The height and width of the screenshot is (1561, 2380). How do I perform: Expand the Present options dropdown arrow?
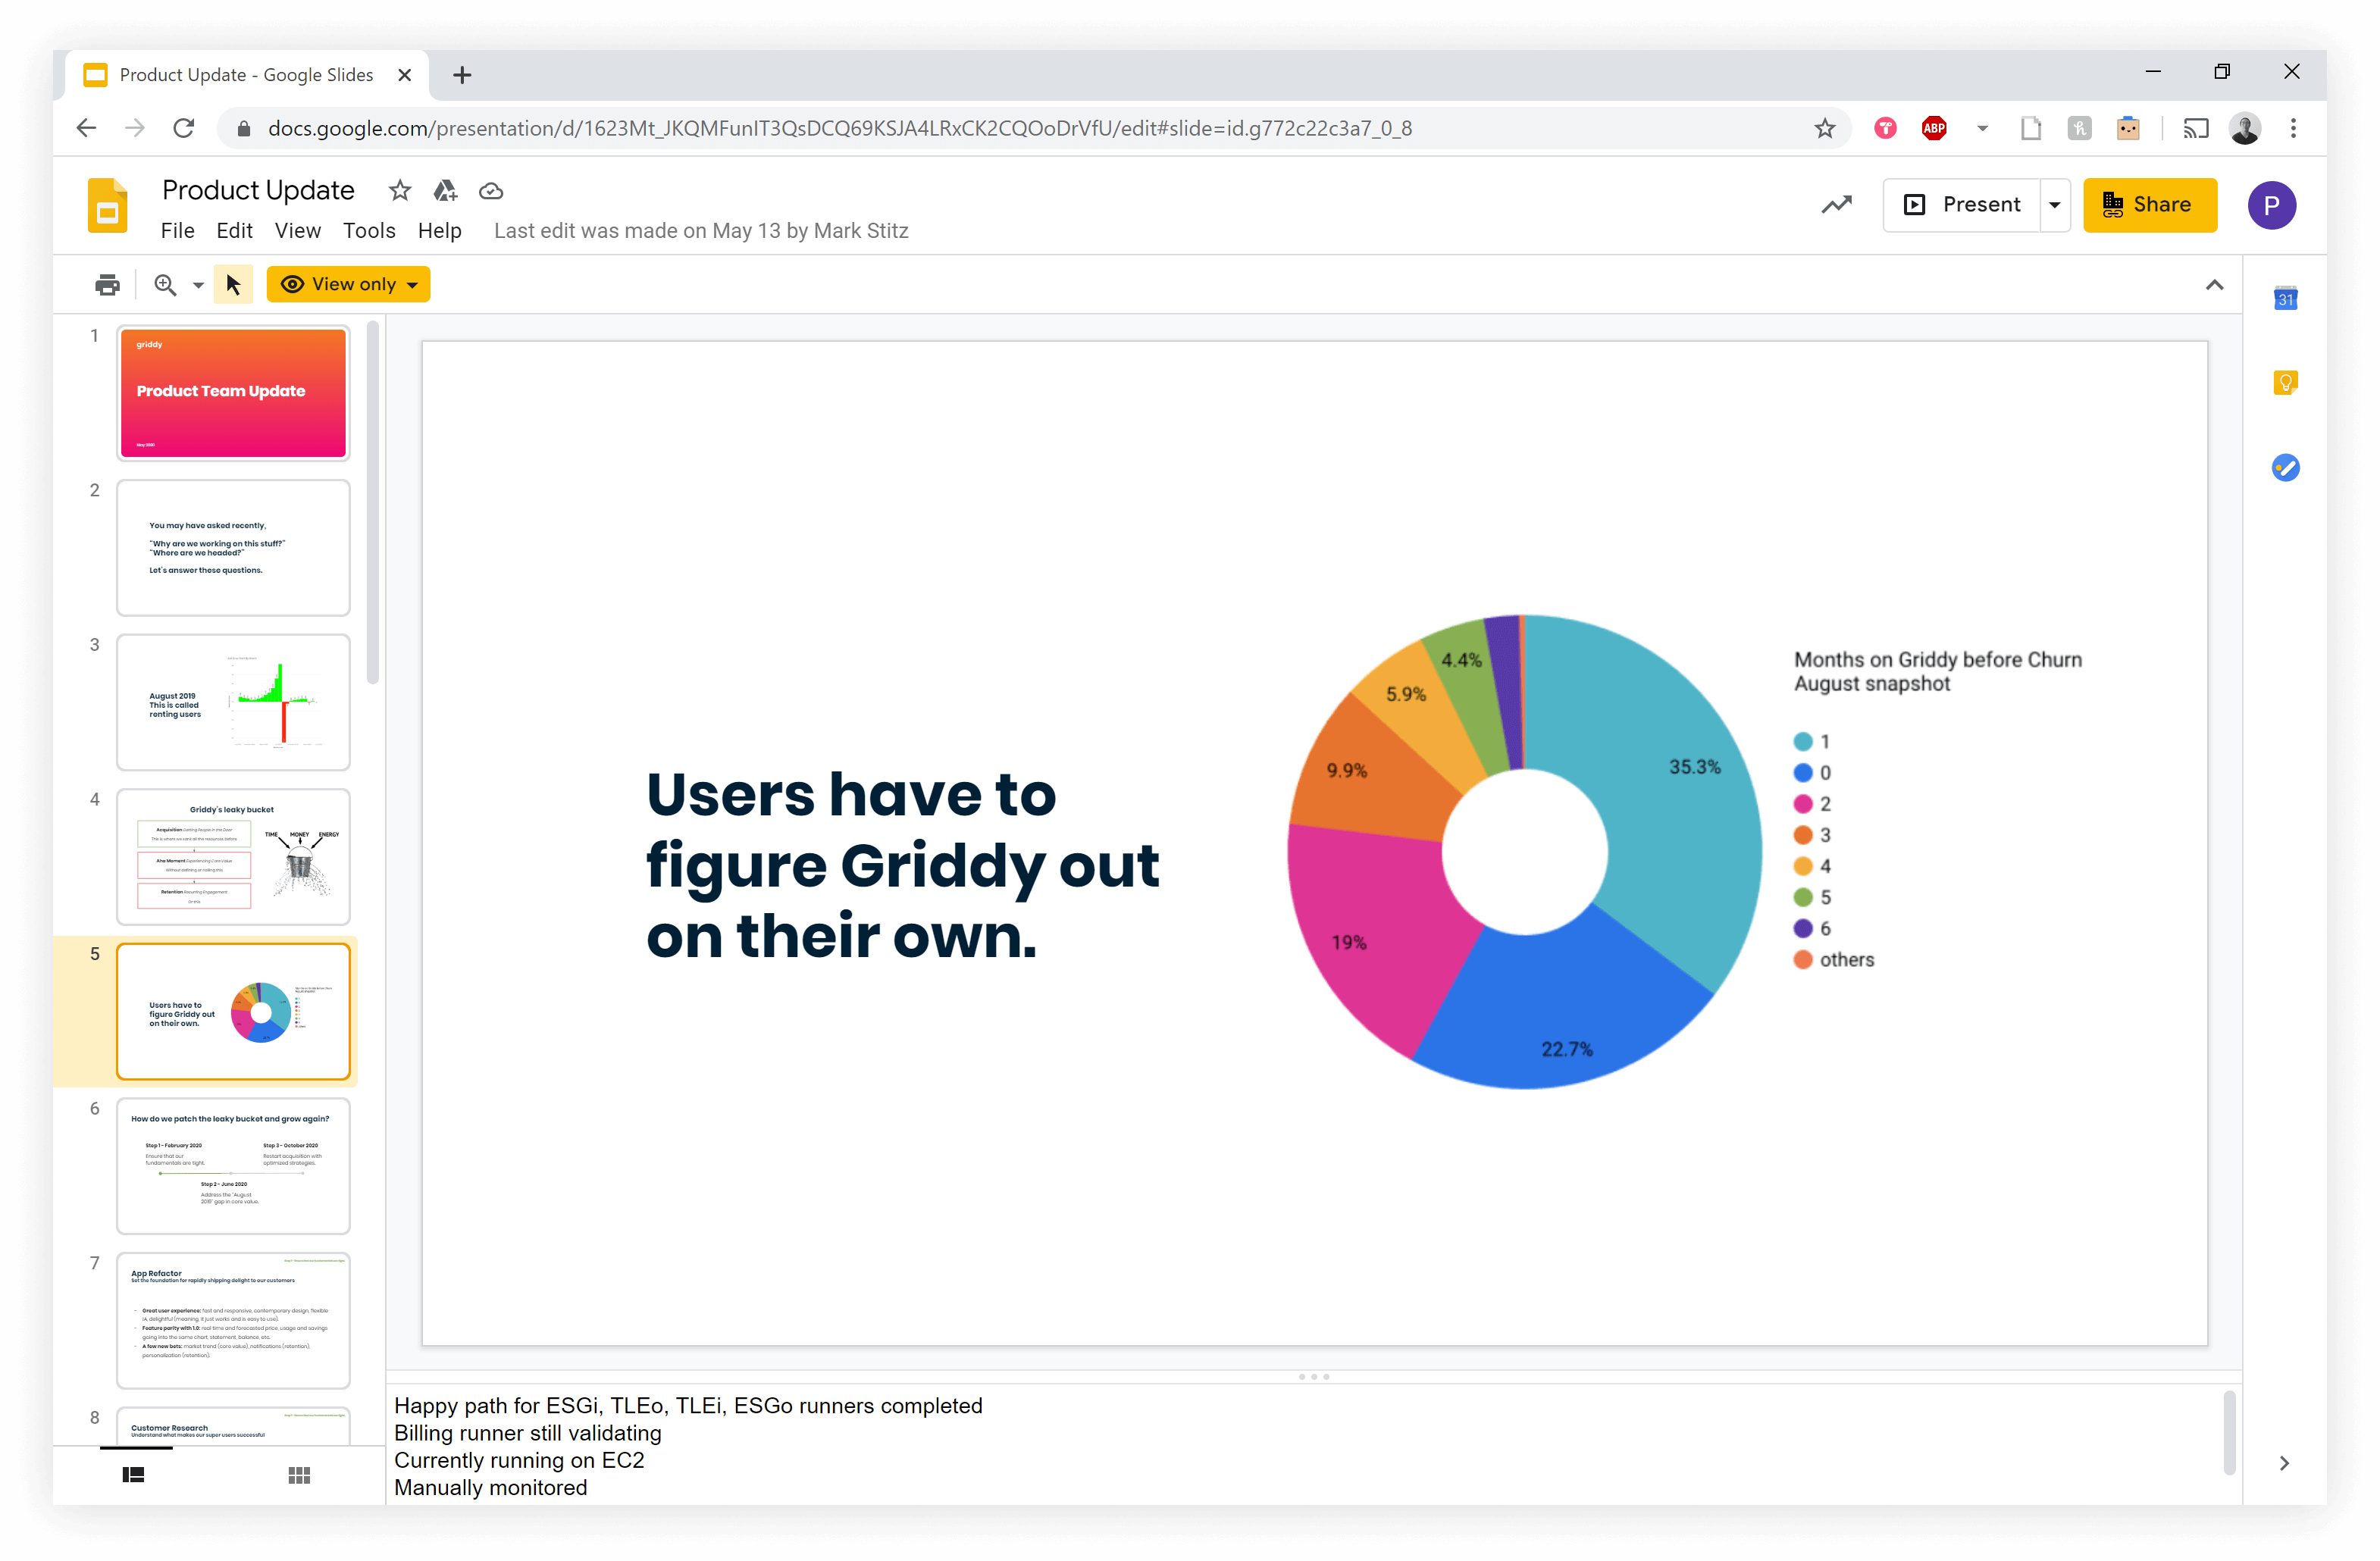point(2055,205)
